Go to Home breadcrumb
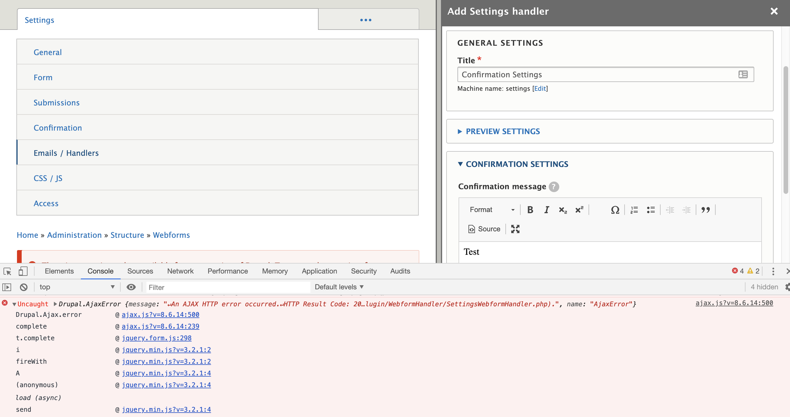790x417 pixels. pyautogui.click(x=27, y=235)
